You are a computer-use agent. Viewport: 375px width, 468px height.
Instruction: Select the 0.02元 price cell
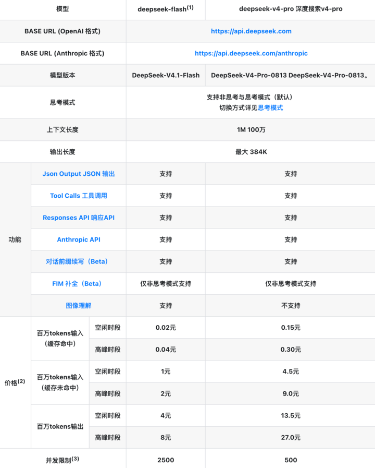[166, 328]
